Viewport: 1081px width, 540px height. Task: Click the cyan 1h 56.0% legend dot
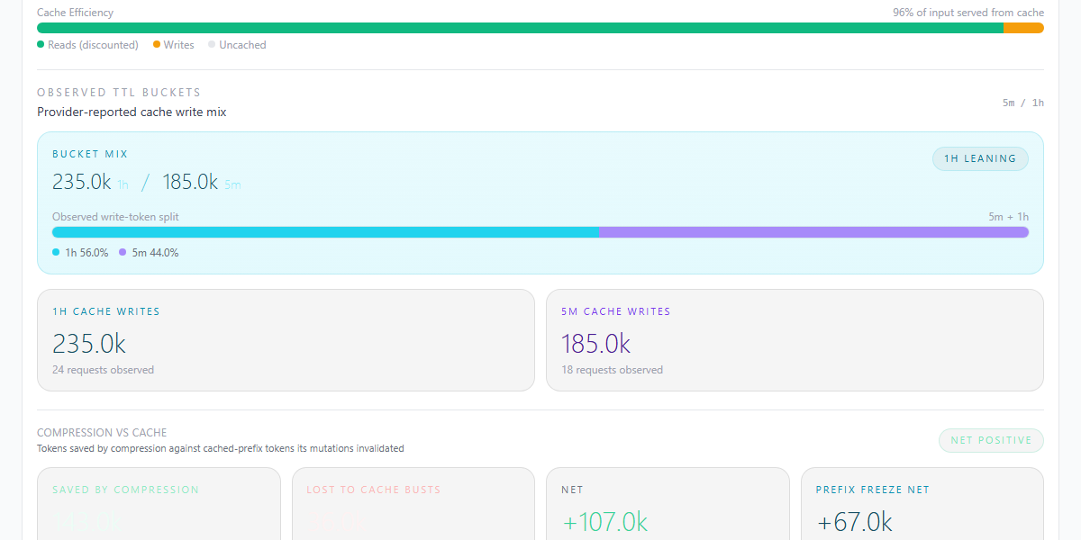[56, 253]
